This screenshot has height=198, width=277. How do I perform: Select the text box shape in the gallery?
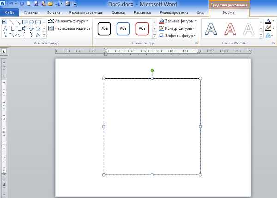tap(5, 22)
